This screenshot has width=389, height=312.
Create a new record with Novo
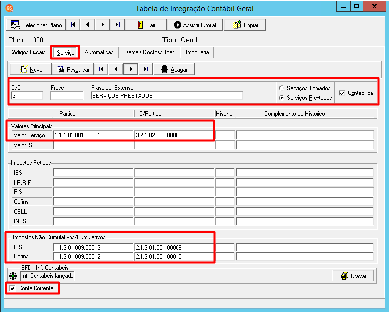pyautogui.click(x=31, y=69)
